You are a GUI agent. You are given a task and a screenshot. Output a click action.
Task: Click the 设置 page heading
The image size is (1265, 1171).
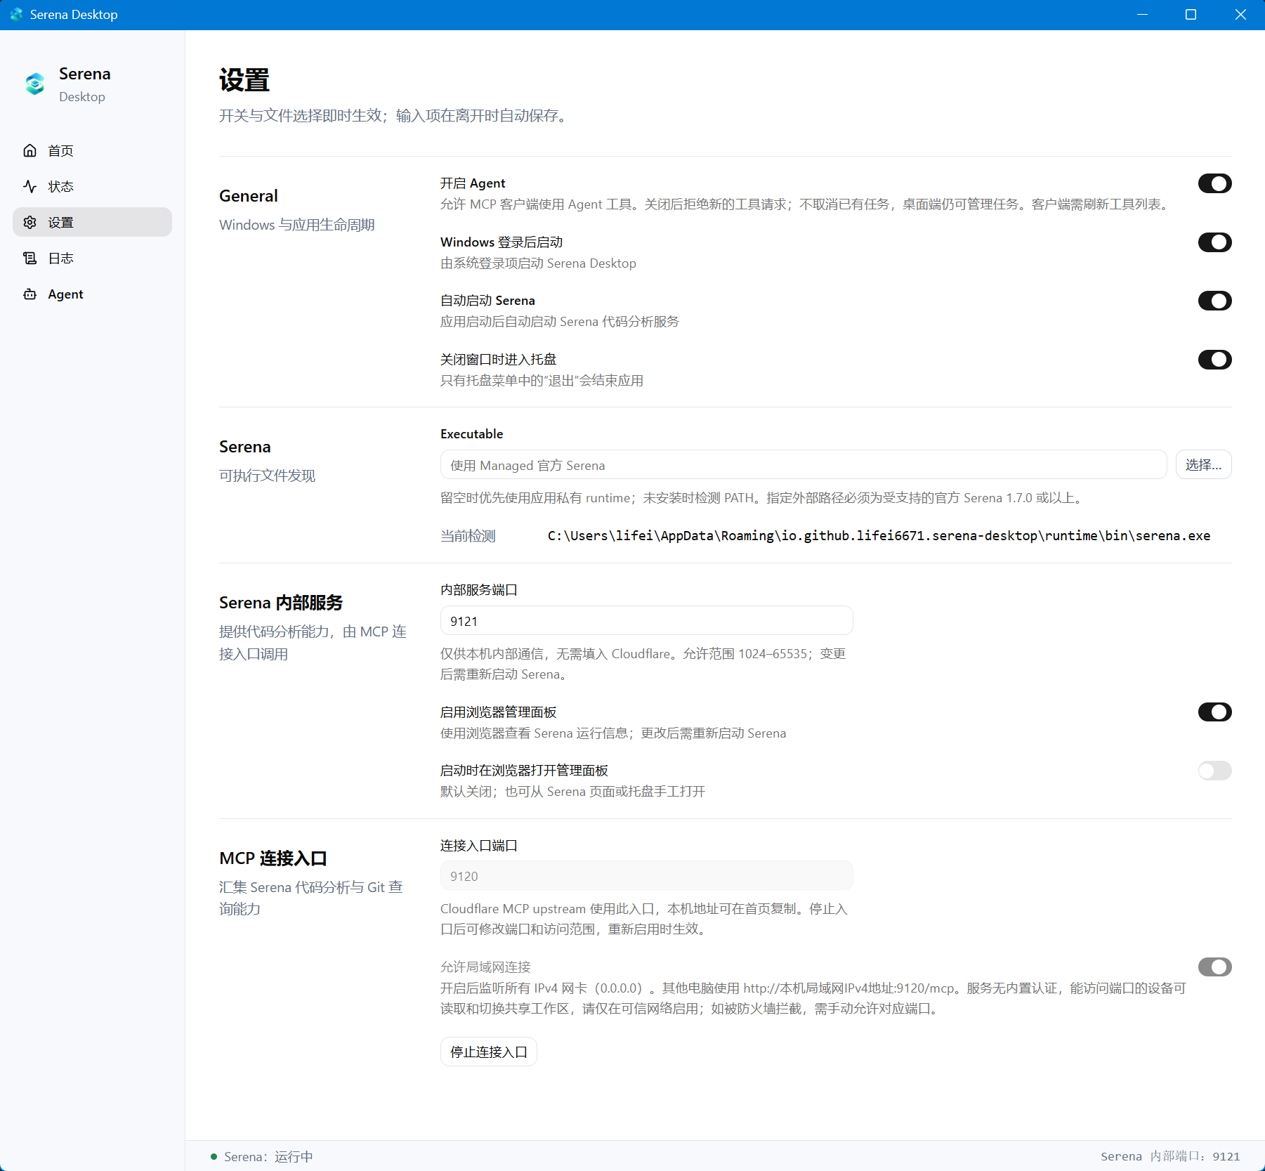[x=244, y=80]
